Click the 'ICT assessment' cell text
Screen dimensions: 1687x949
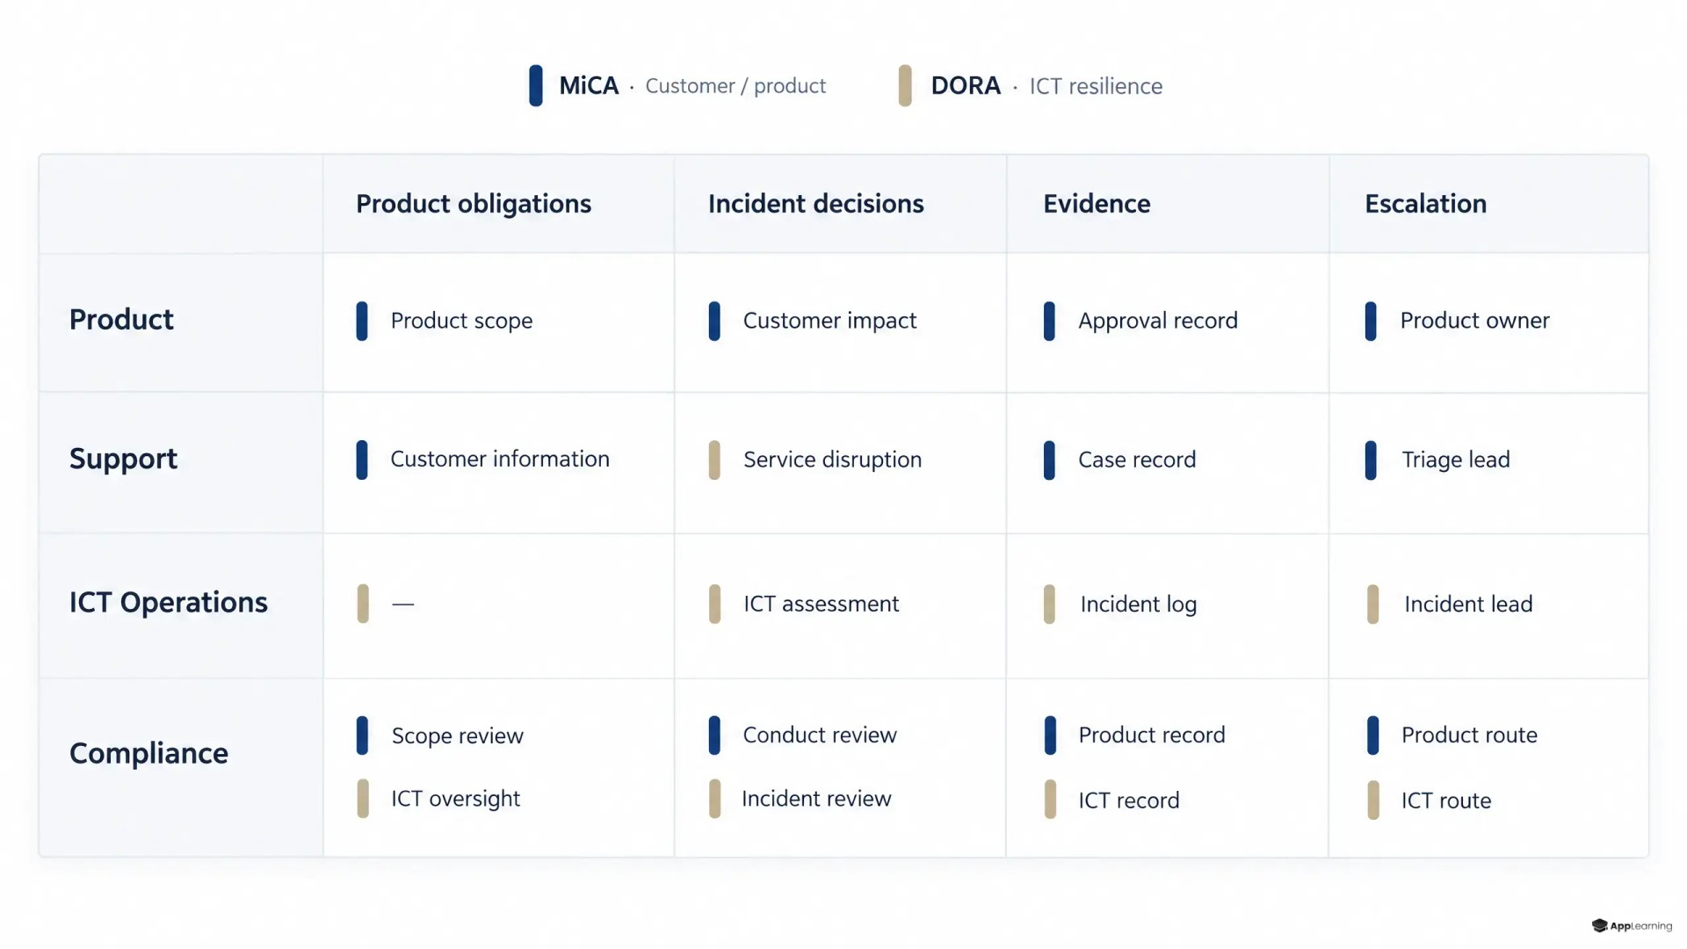[x=821, y=604]
